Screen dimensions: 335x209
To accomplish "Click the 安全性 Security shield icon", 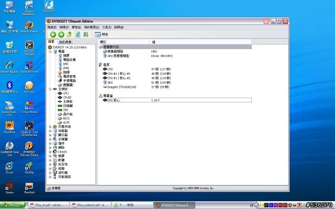I will [x=55, y=164].
